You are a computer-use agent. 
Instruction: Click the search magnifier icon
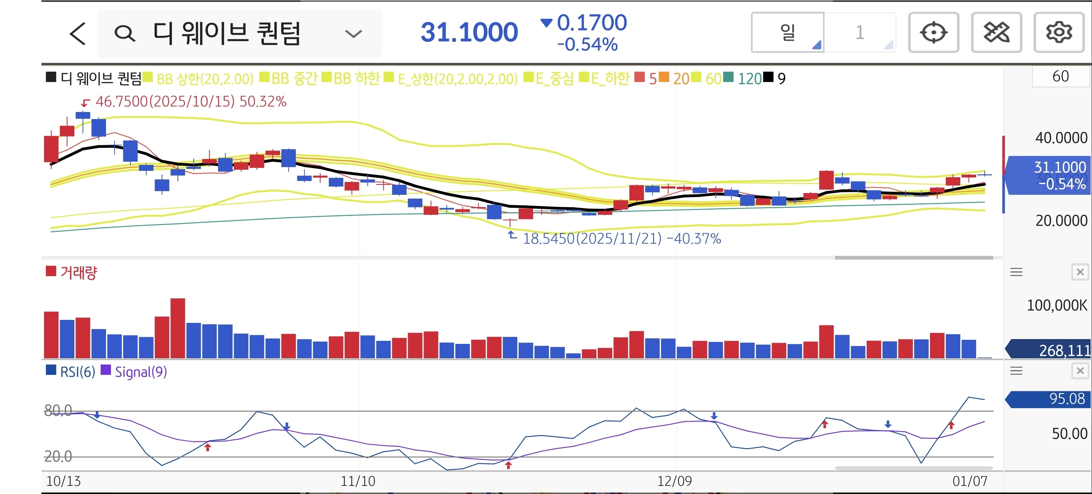125,34
